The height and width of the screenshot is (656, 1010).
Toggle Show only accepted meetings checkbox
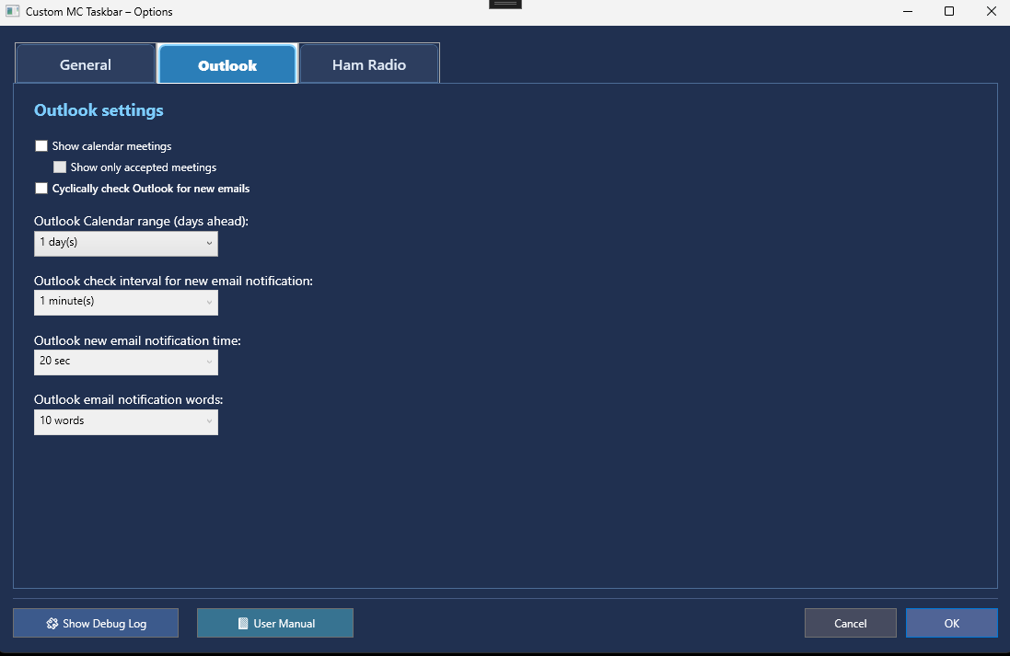(x=60, y=167)
